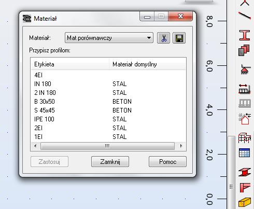This screenshot has width=254, height=209.
Task: Select the red I-beam profile tool
Action: point(245,35)
